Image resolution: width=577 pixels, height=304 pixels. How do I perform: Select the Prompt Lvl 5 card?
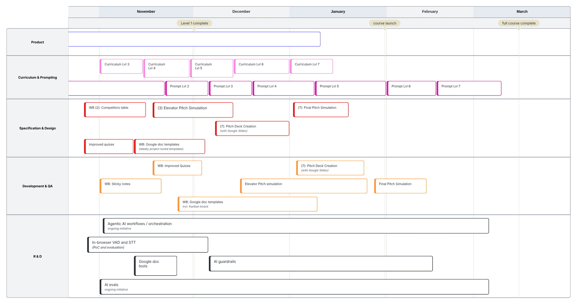point(351,88)
